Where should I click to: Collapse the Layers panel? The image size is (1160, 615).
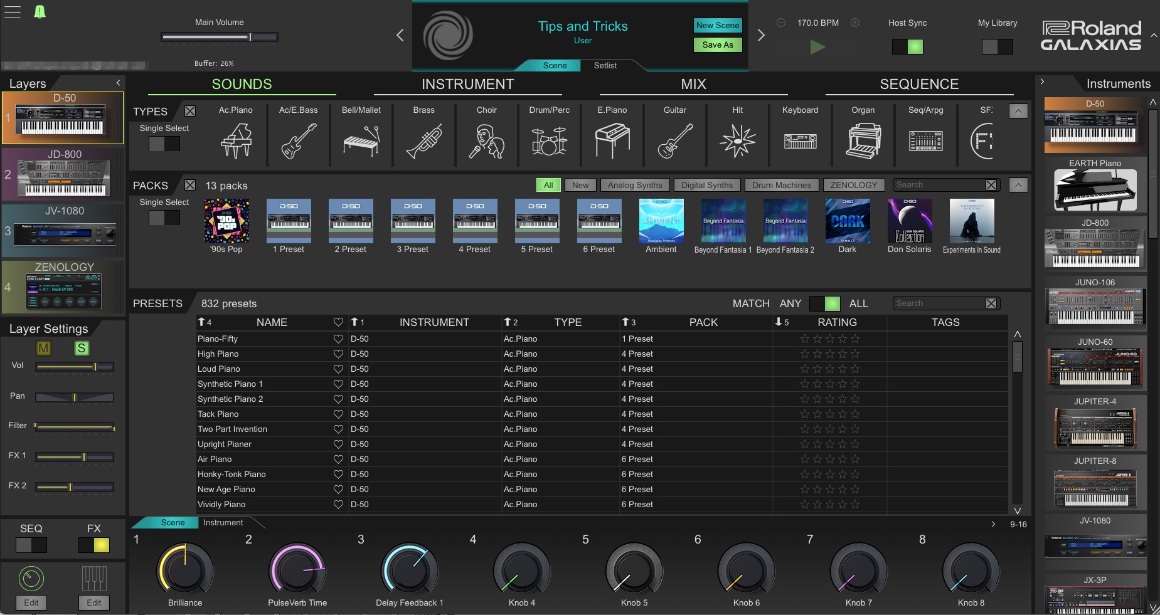(118, 82)
